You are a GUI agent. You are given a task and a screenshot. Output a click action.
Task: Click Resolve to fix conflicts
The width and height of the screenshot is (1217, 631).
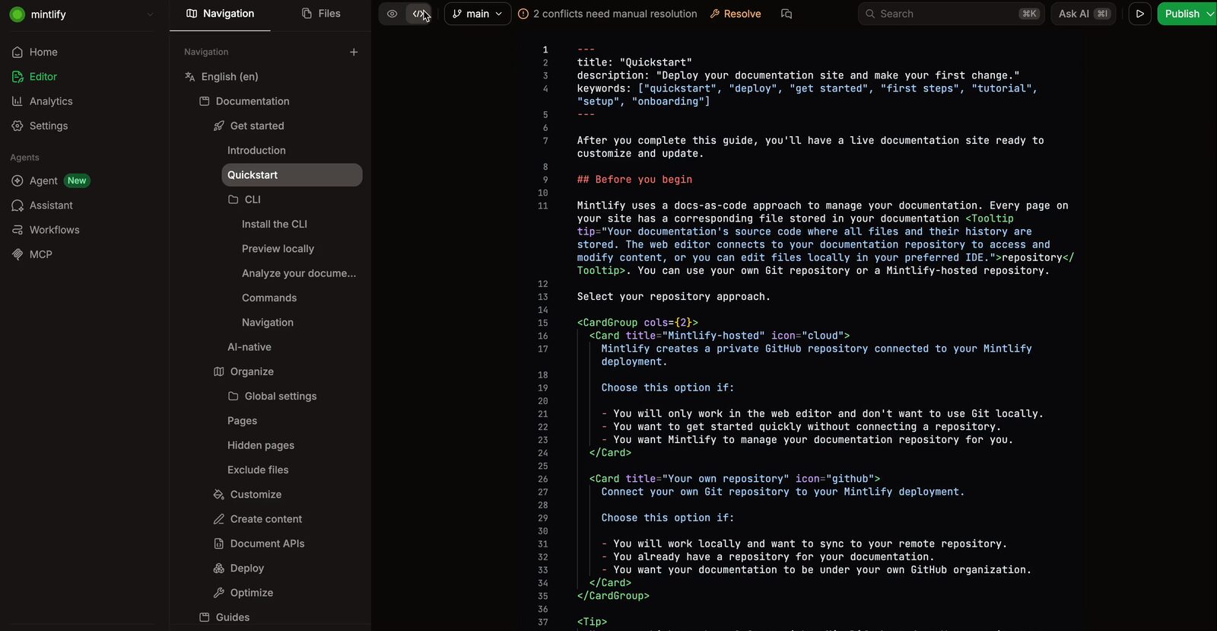pos(736,14)
